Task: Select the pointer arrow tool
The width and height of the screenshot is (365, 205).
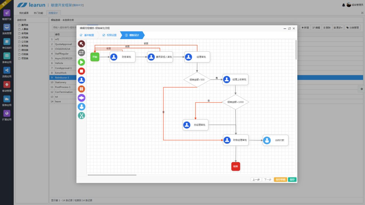Action: [82, 44]
